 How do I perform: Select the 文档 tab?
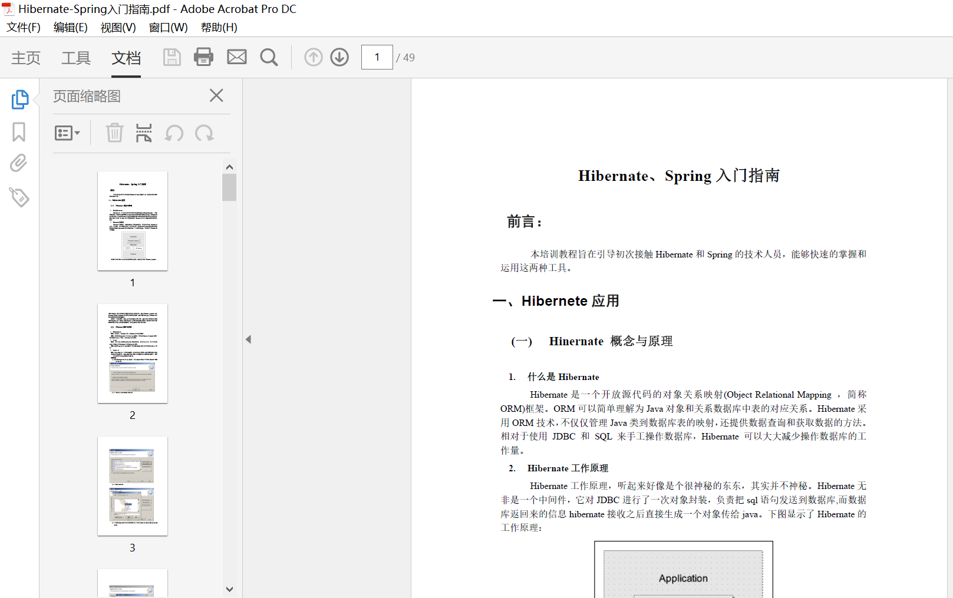126,58
